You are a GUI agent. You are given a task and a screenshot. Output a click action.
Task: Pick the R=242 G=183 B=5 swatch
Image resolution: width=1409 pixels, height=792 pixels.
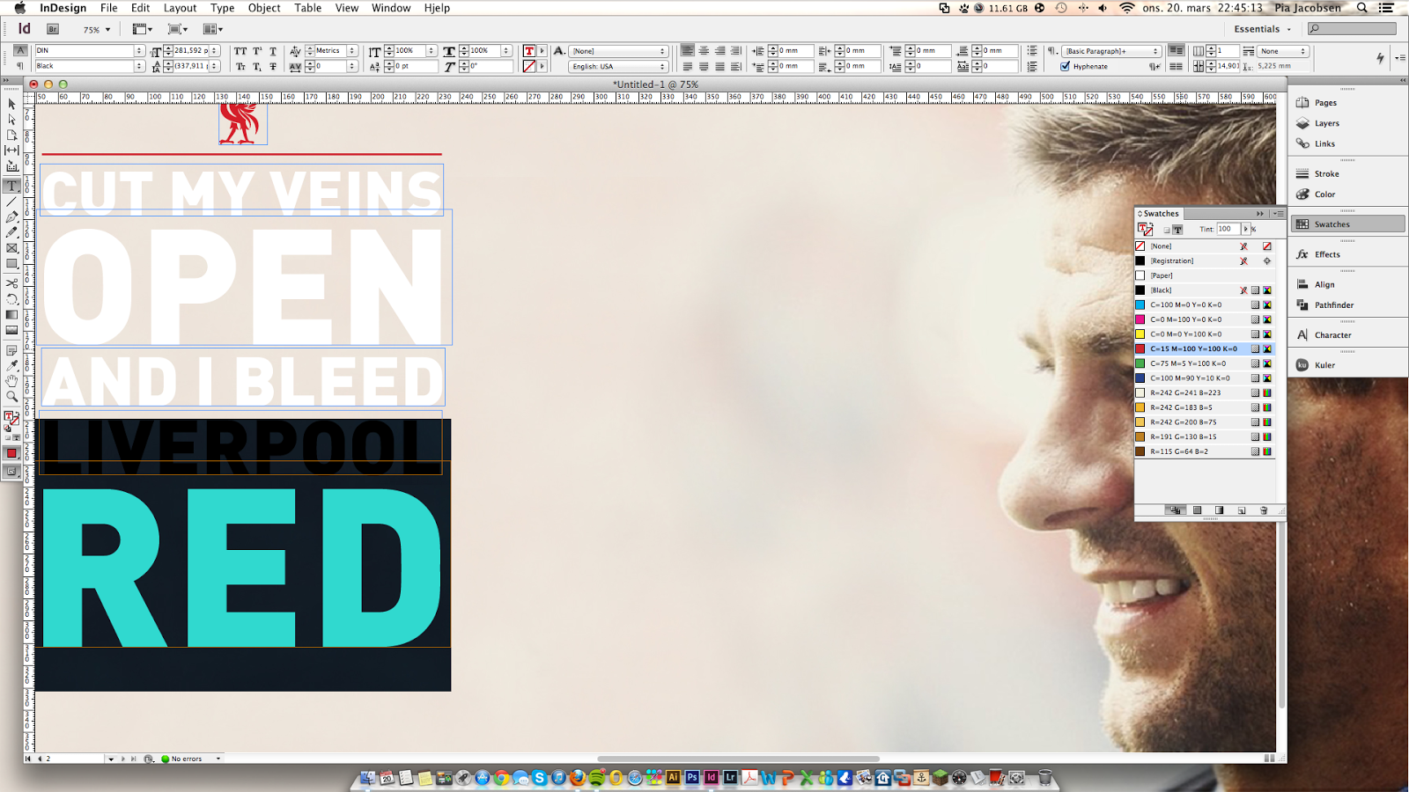tap(1205, 407)
